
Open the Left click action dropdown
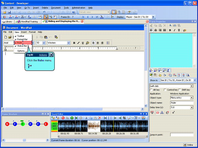[192, 86]
